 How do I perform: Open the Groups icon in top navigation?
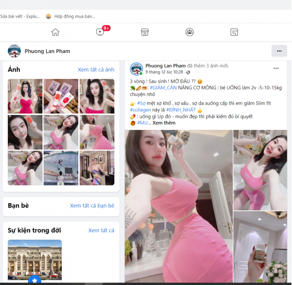pyautogui.click(x=189, y=32)
